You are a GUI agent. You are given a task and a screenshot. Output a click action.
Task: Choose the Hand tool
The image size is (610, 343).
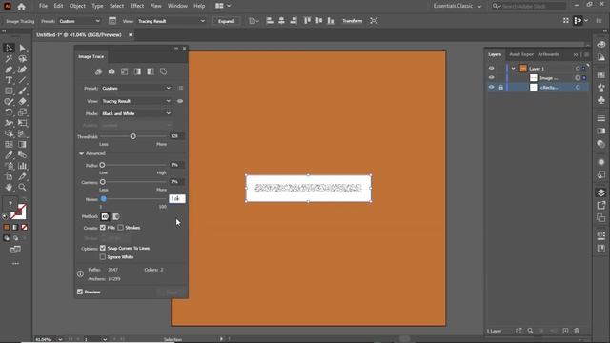[x=9, y=188]
